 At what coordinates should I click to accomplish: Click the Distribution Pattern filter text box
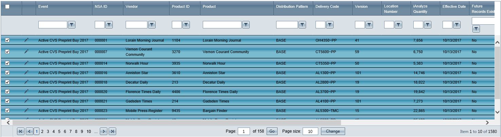287,25
